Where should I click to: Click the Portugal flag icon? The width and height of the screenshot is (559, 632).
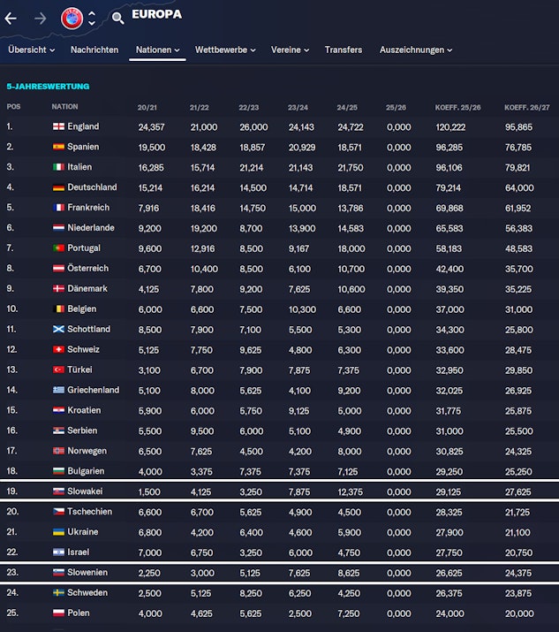coord(58,248)
